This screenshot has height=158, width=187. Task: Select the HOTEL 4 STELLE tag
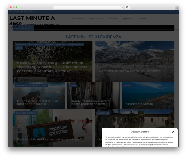pos(21,86)
